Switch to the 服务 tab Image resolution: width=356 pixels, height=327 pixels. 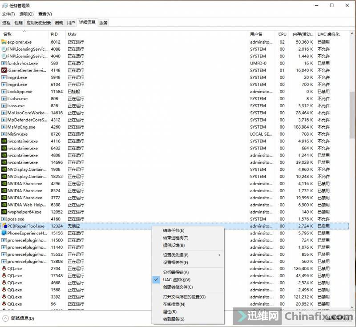coord(103,23)
